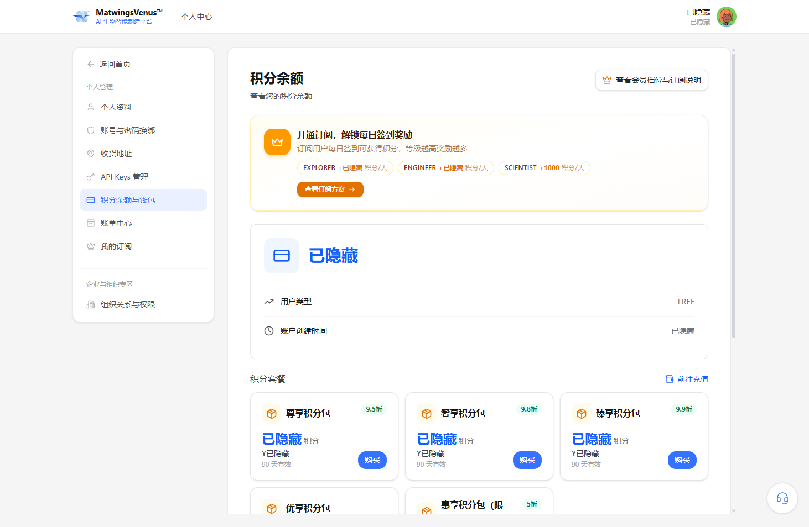Open 个人资料 in sidebar
The image size is (809, 527).
(143, 107)
